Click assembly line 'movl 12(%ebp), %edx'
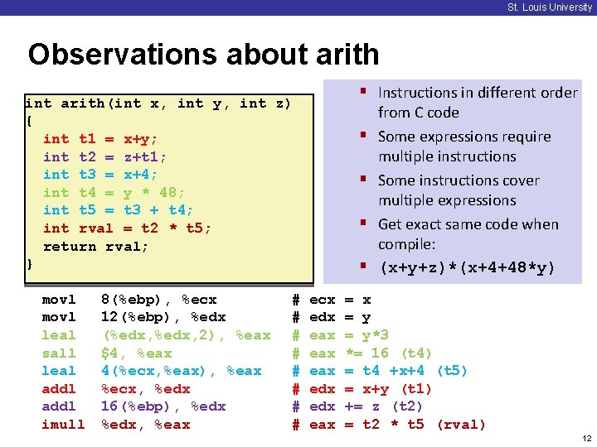 [x=133, y=317]
